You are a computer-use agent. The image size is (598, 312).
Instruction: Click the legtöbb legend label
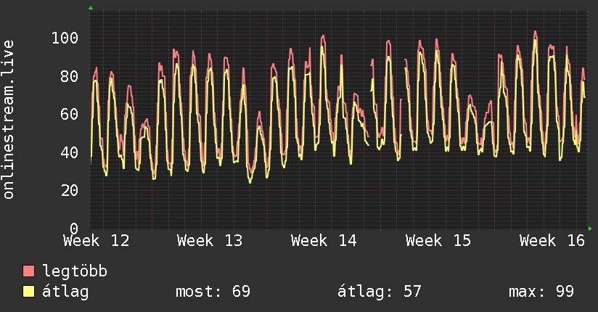75,271
